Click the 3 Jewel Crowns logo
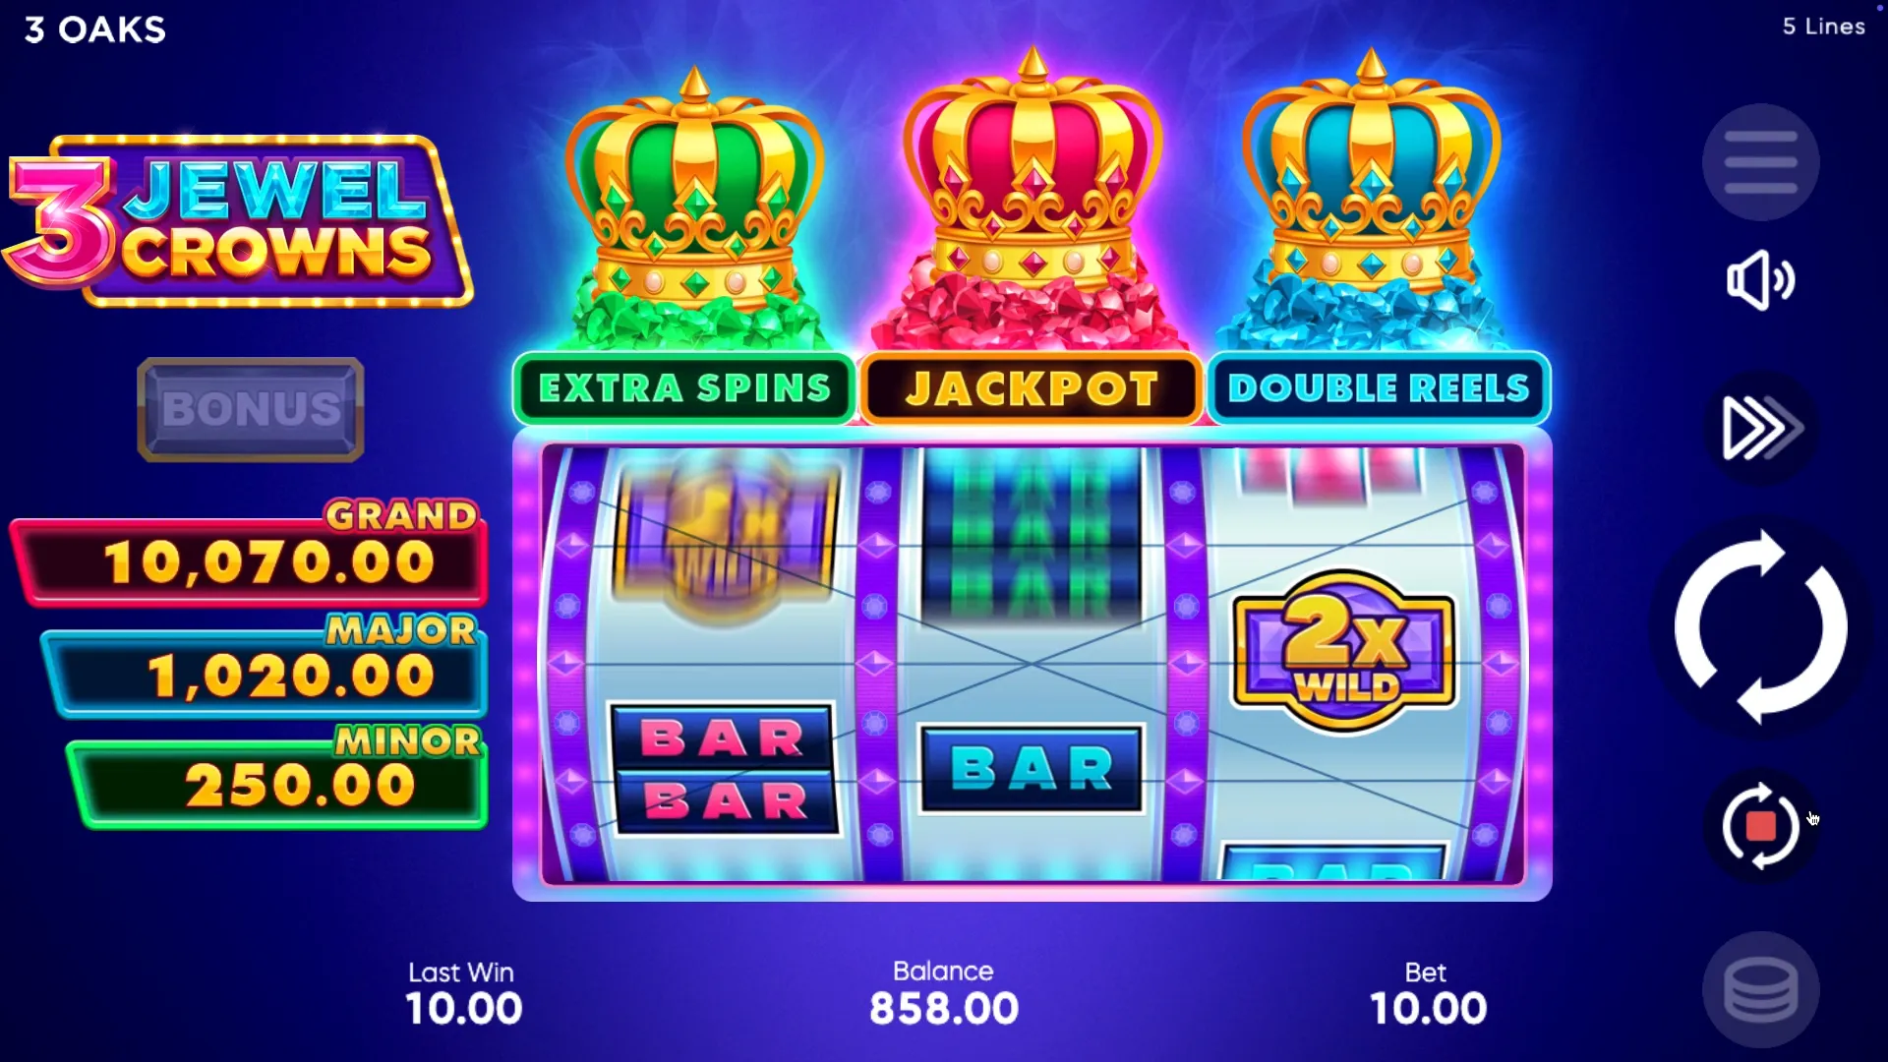The height and width of the screenshot is (1062, 1888). tap(238, 222)
